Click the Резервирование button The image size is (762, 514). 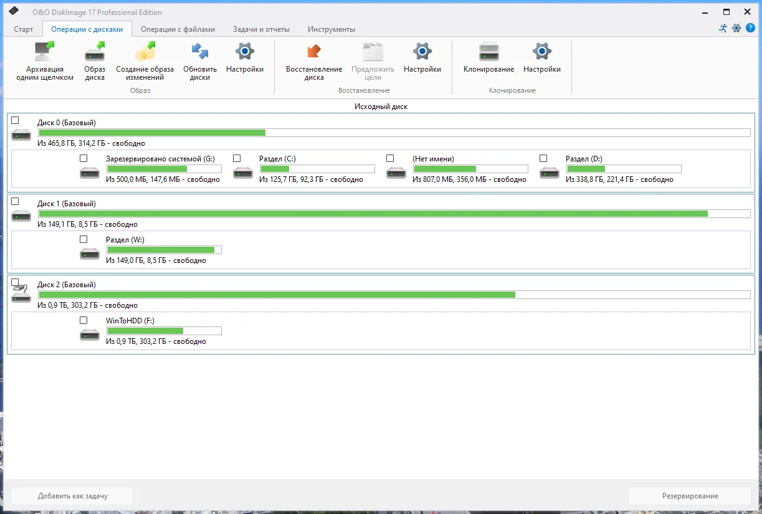pos(690,496)
